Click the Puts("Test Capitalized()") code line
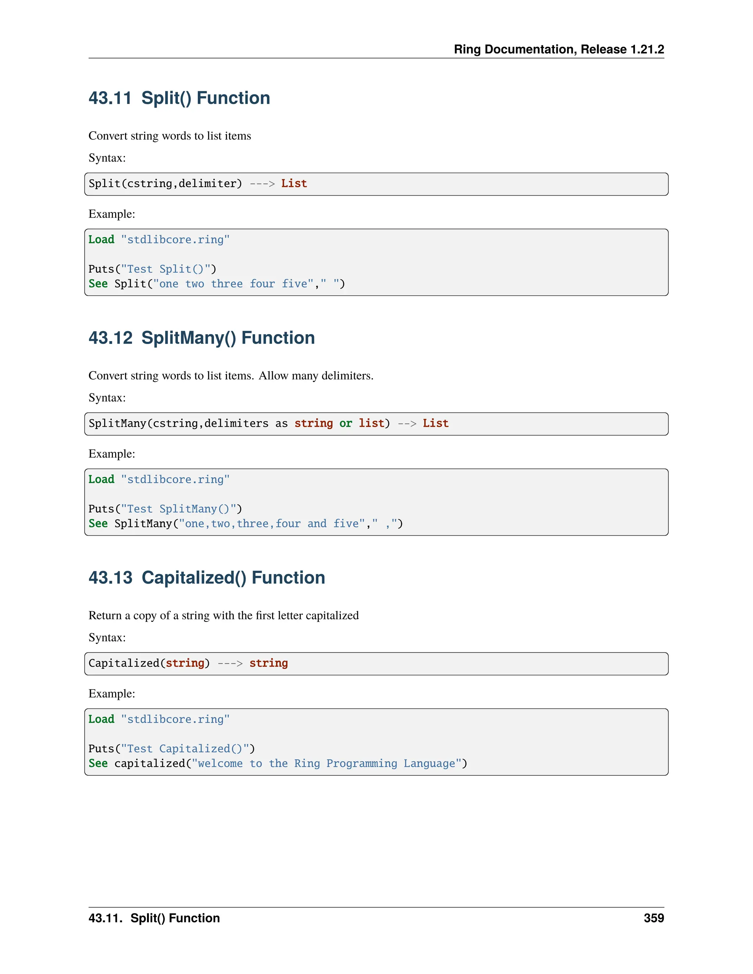 (171, 749)
